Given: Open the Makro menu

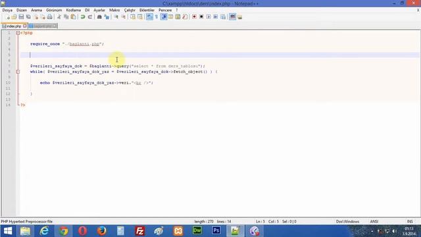Looking at the screenshot, I should (114, 11).
